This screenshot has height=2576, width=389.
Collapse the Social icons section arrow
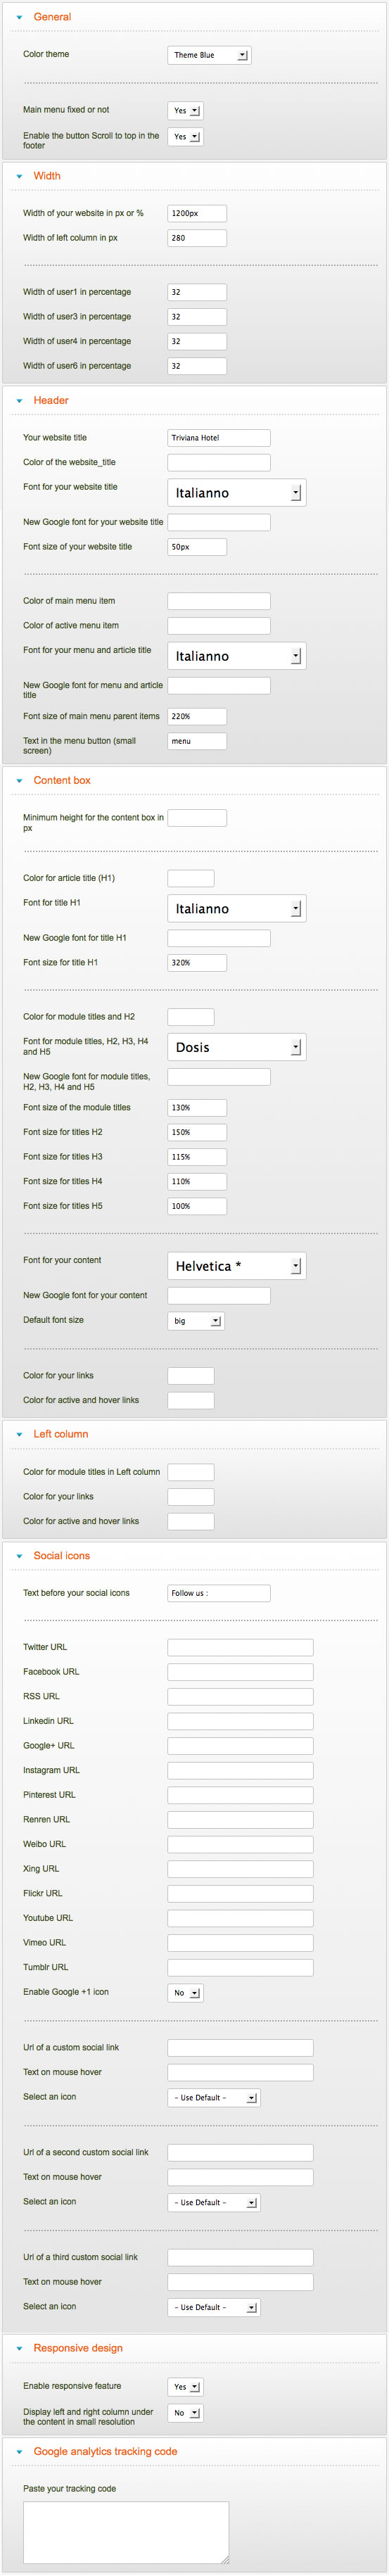pyautogui.click(x=19, y=1556)
